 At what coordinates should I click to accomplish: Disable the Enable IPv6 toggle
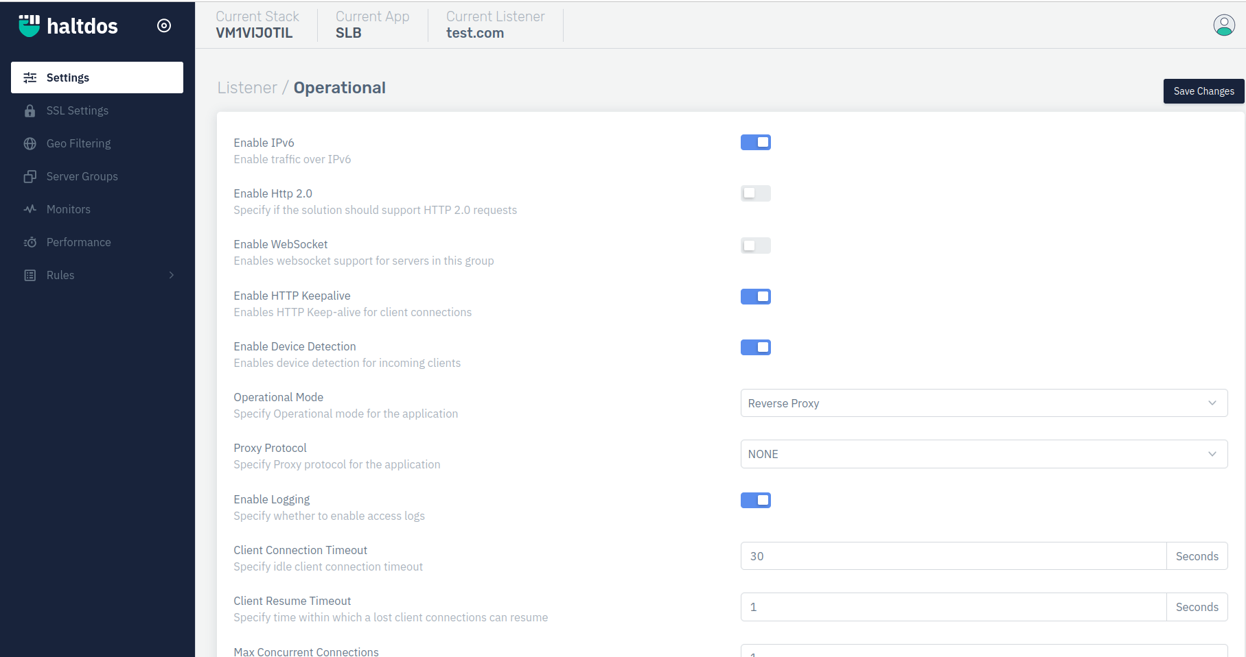(755, 142)
